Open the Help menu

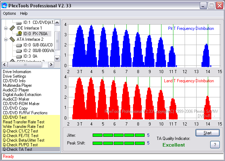[x=24, y=13]
